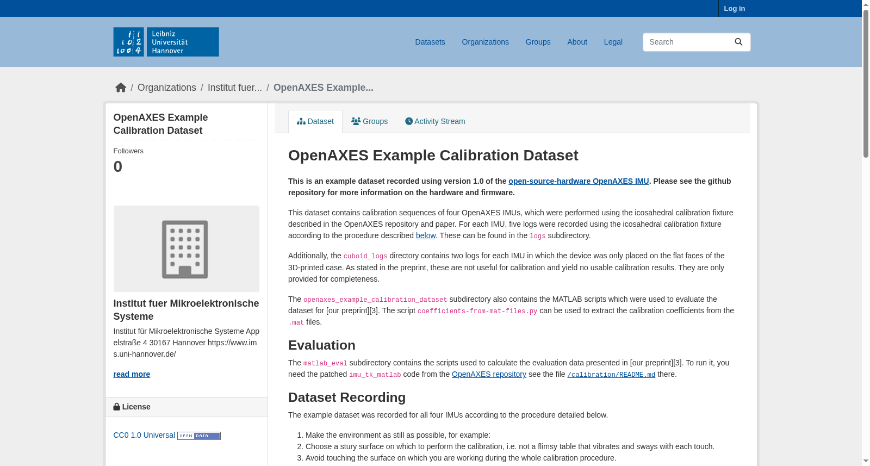Switch to the Dataset tab
Screen dimensions: 870x466
[x=315, y=121]
